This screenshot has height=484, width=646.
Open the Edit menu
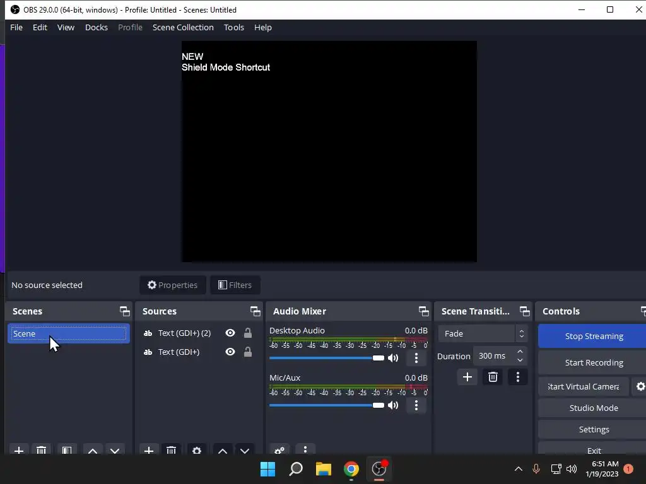(40, 27)
